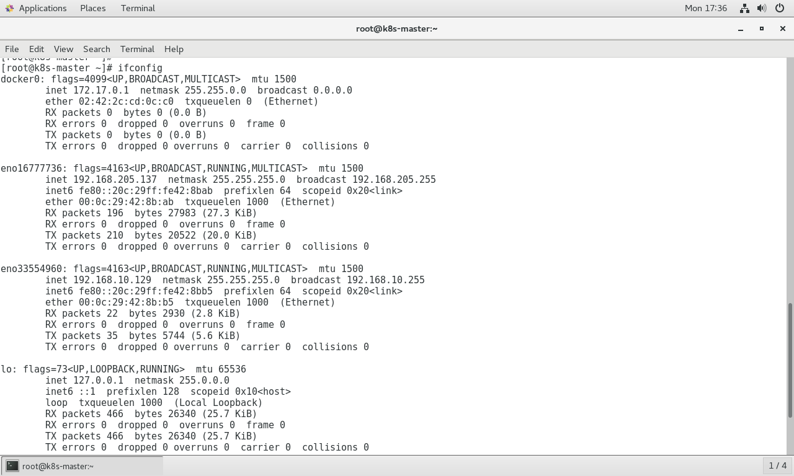Open the Help menu
This screenshot has height=476, width=794.
[x=174, y=49]
